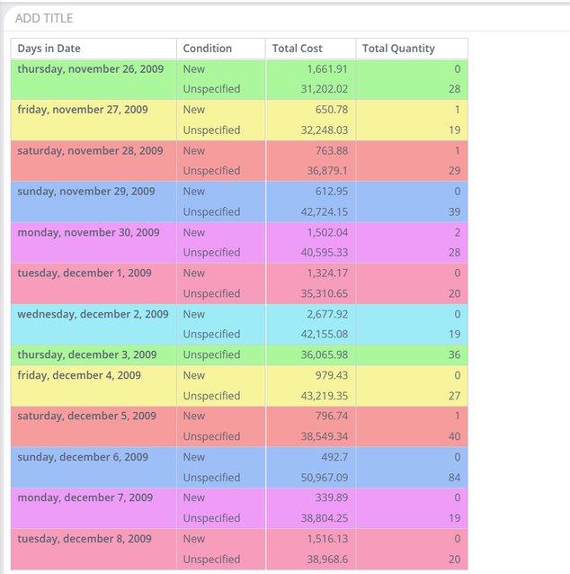
Task: Select the Total Cost column header
Action: (297, 49)
